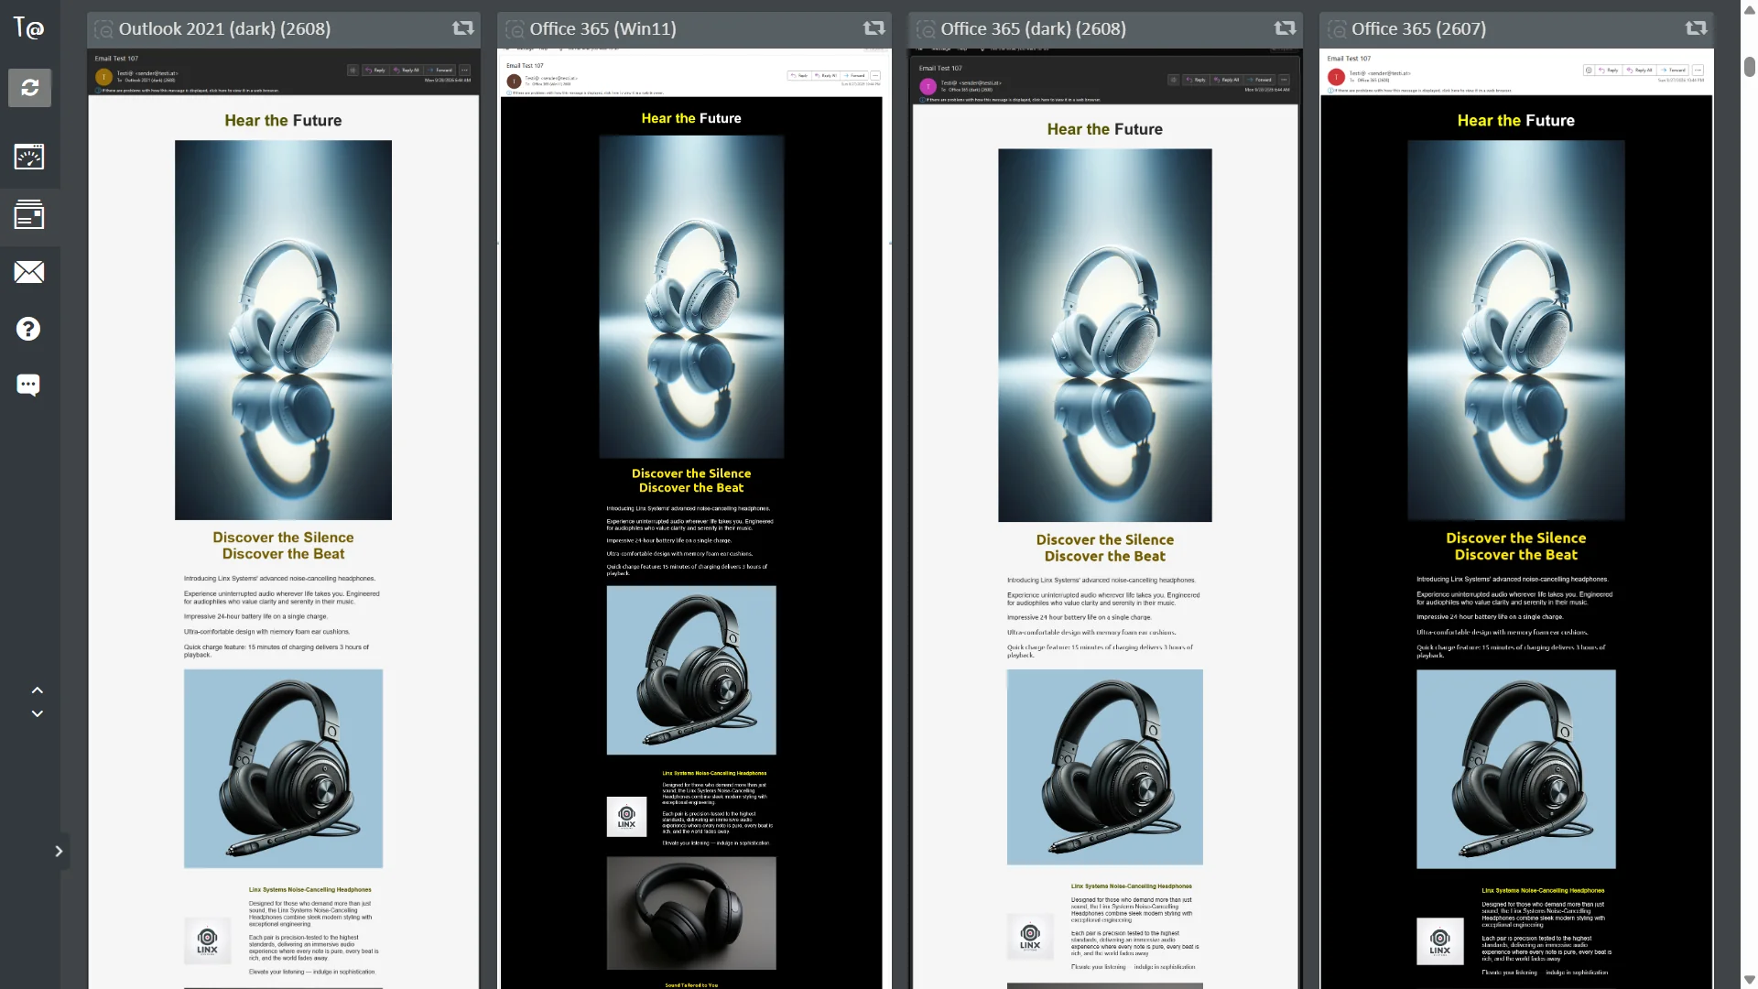Expand the sidebar with the right arrow
Viewport: 1758px width, 989px height.
pos(59,852)
